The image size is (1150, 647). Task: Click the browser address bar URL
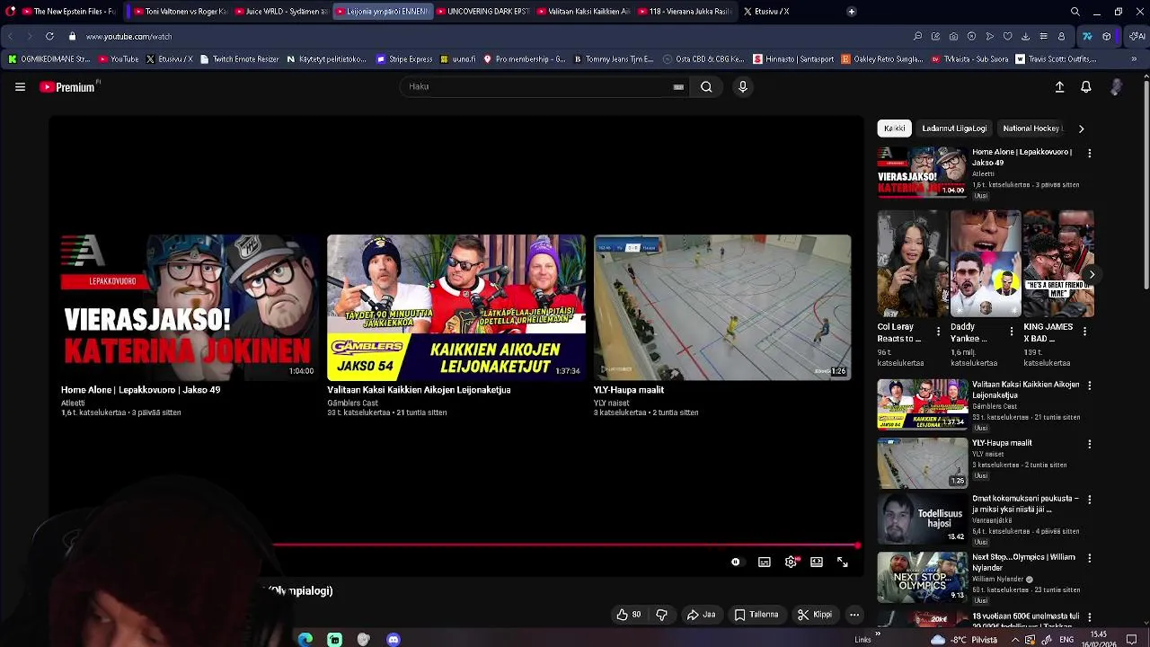[128, 37]
